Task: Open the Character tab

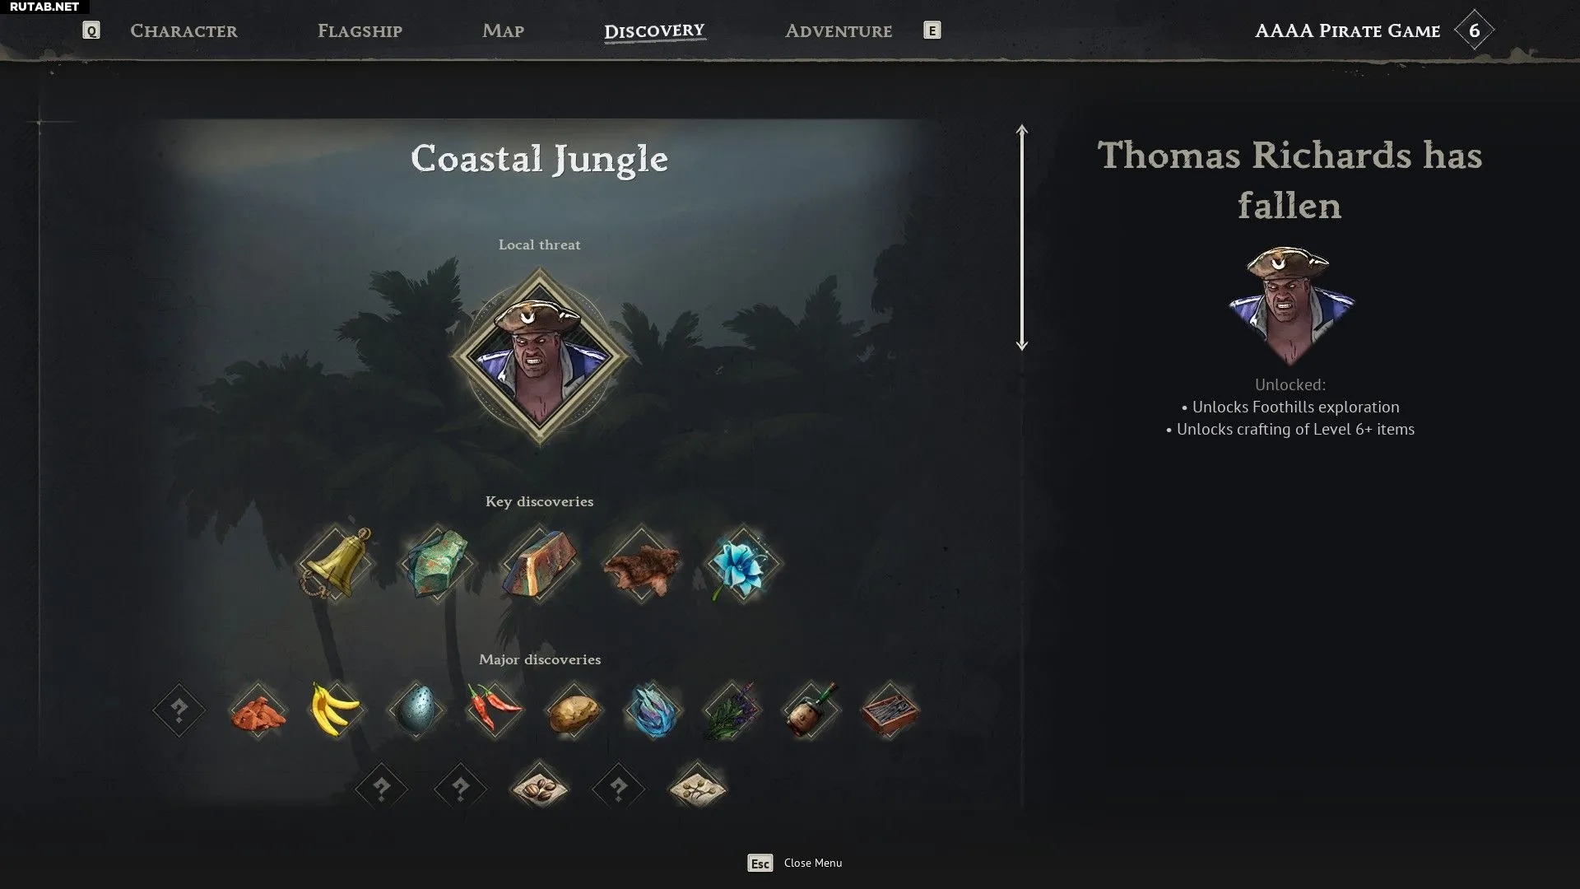Action: pos(184,31)
